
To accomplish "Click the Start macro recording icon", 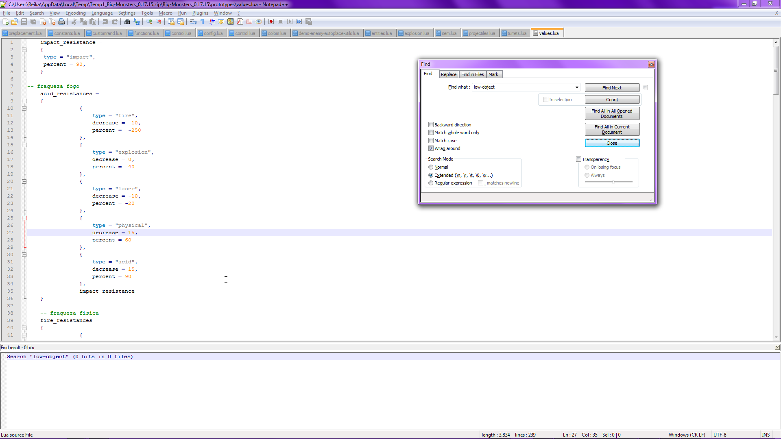I will (x=271, y=22).
